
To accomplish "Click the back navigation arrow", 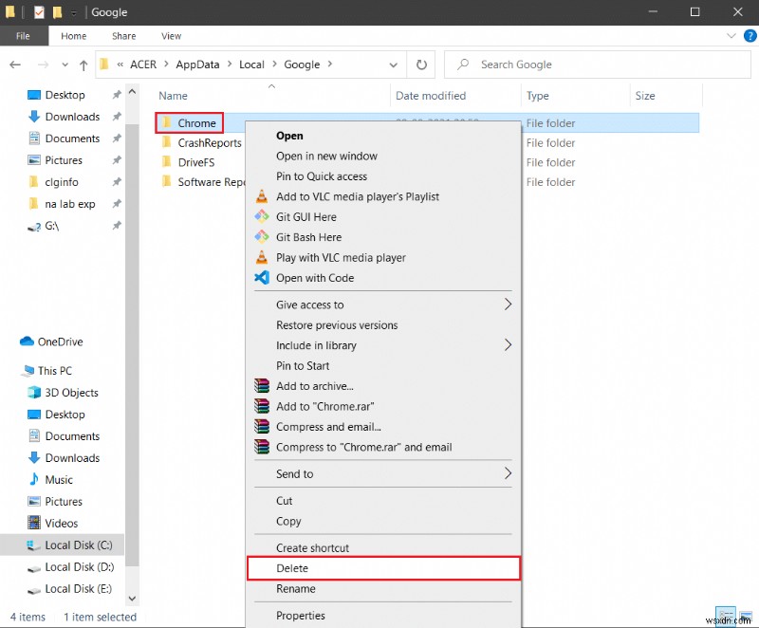I will click(15, 65).
